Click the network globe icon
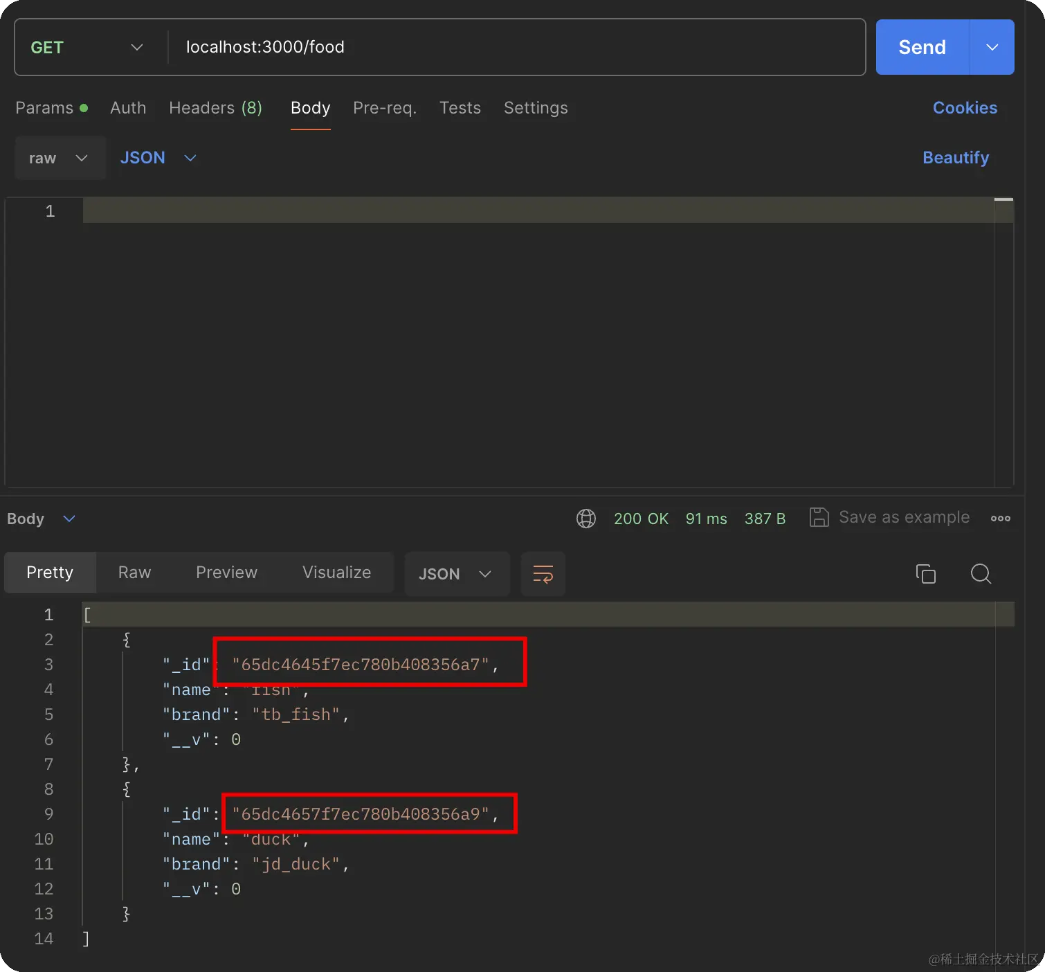 [x=586, y=519]
